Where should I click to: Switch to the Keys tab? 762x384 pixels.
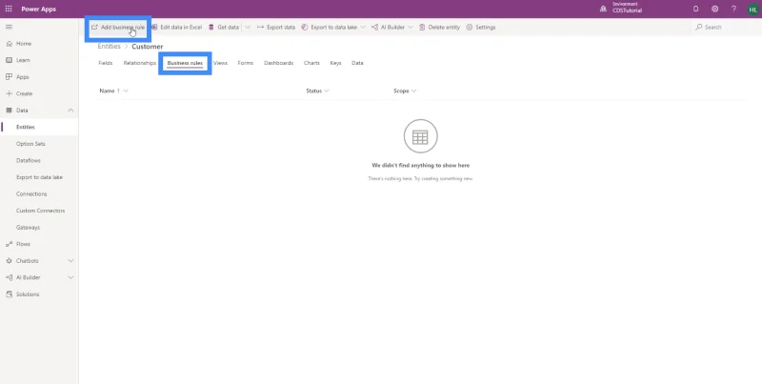pyautogui.click(x=335, y=63)
